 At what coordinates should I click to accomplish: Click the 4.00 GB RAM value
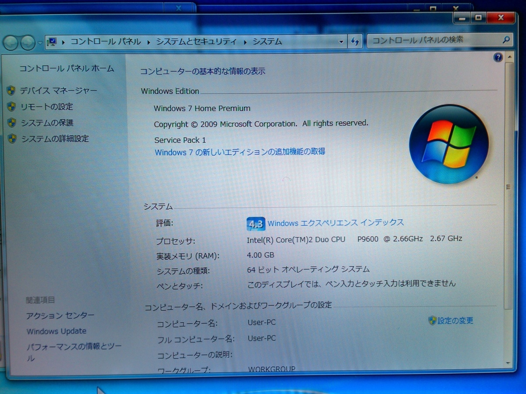[x=260, y=255]
